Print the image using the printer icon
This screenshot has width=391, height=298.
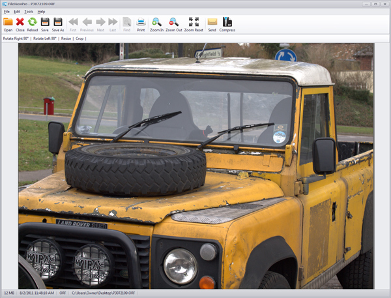(x=141, y=22)
